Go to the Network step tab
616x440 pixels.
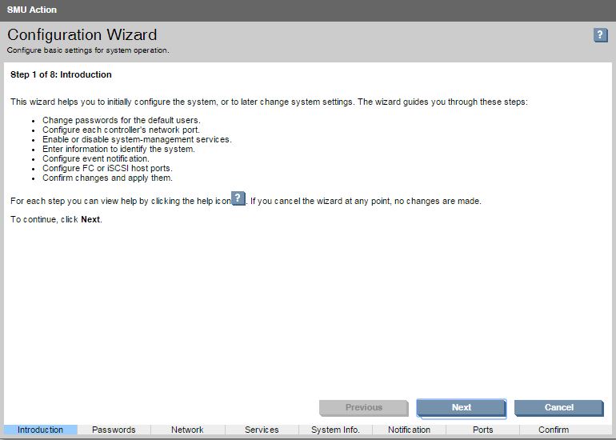point(187,430)
